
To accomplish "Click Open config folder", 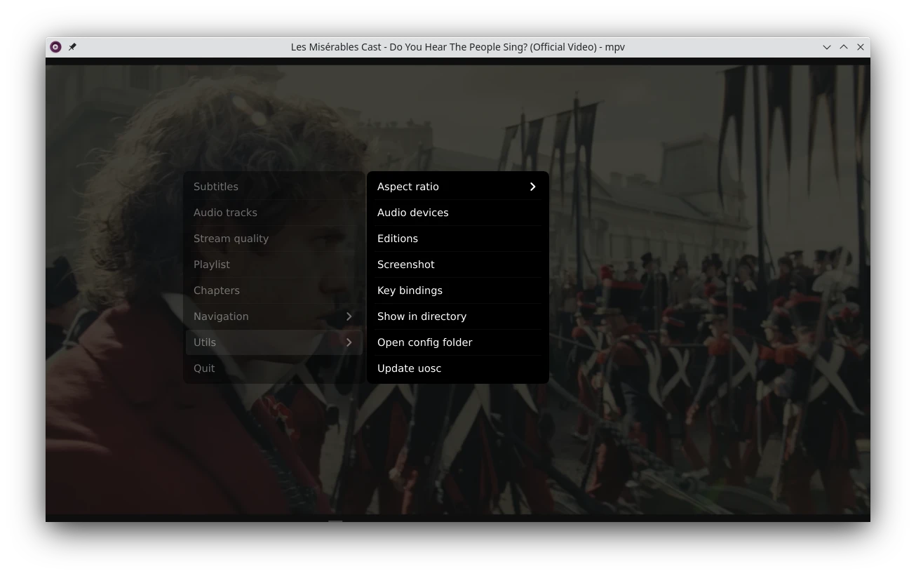I will coord(424,342).
